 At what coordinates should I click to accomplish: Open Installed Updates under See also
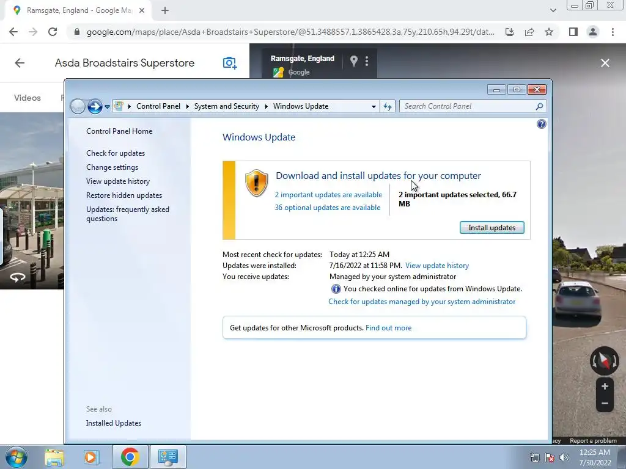(x=113, y=423)
